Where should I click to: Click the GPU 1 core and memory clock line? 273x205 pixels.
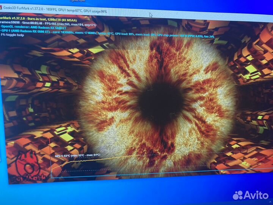(x=107, y=33)
